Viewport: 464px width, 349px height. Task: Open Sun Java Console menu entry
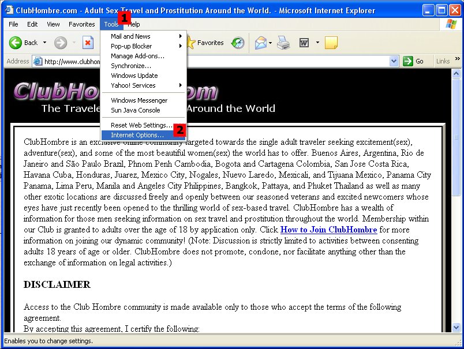click(144, 110)
